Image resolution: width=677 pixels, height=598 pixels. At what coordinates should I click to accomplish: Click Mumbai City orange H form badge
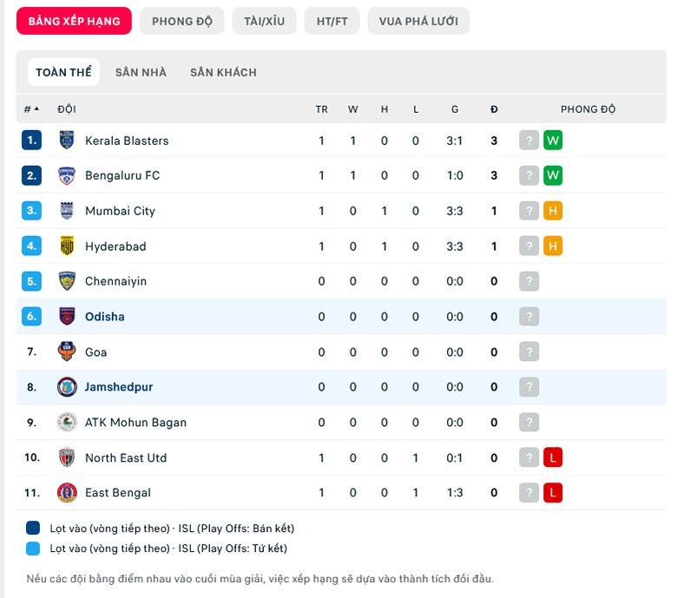click(x=553, y=211)
